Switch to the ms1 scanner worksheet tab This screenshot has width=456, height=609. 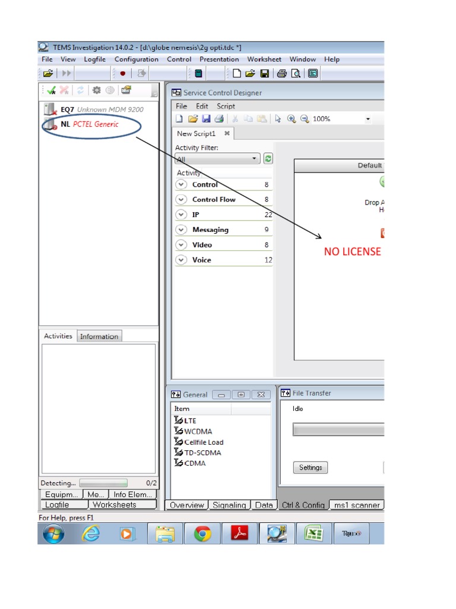coord(357,505)
